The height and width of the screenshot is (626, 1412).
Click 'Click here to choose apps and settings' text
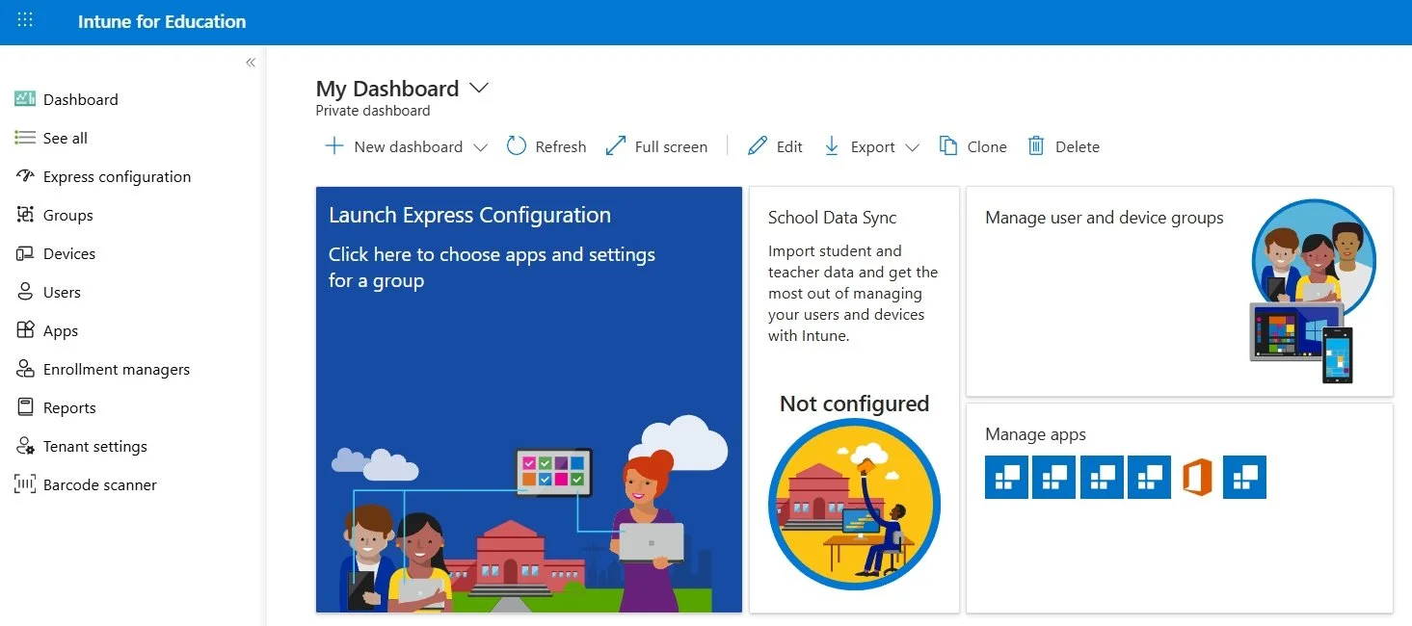[492, 268]
